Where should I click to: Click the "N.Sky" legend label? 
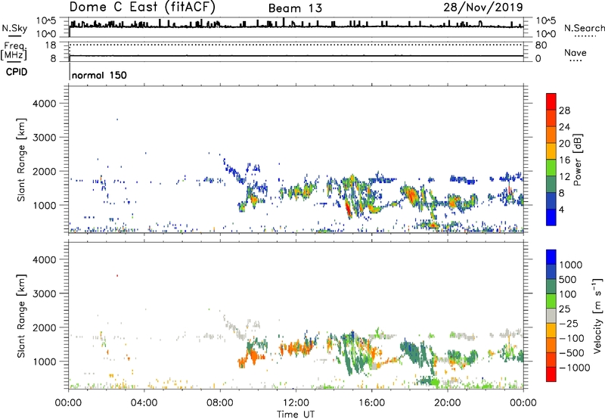click(14, 28)
